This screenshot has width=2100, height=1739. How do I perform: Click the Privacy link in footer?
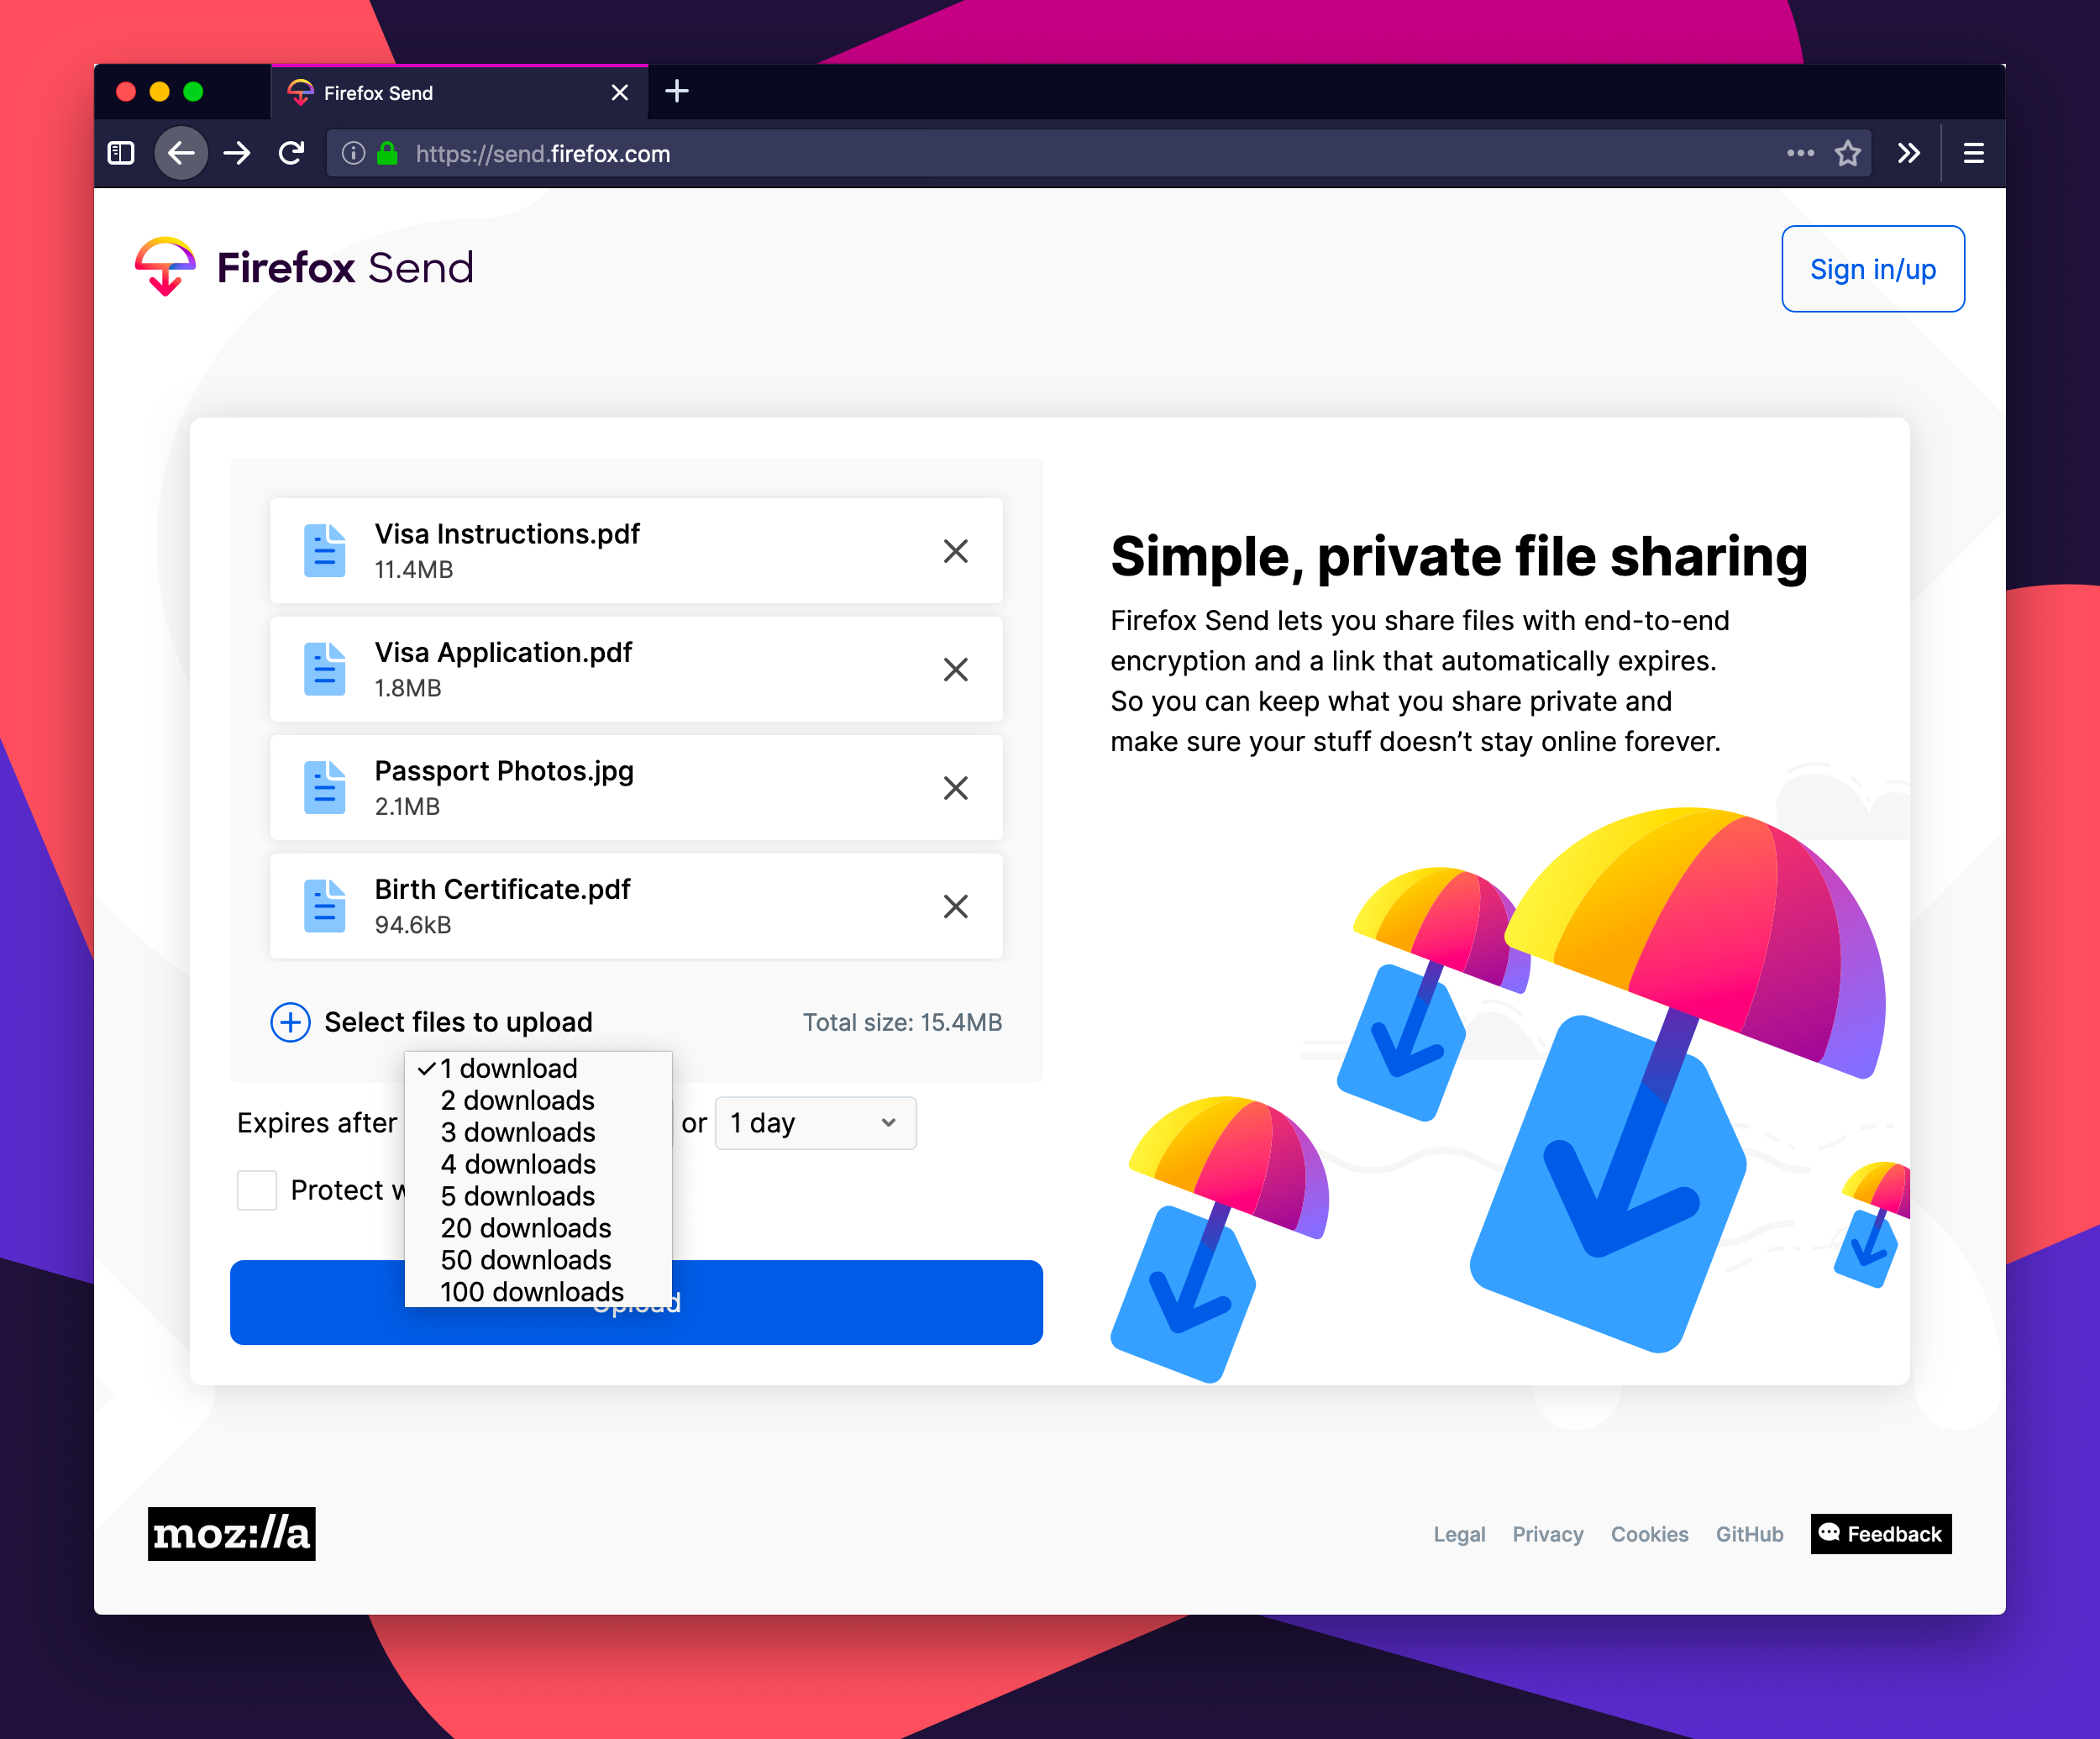pyautogui.click(x=1547, y=1535)
